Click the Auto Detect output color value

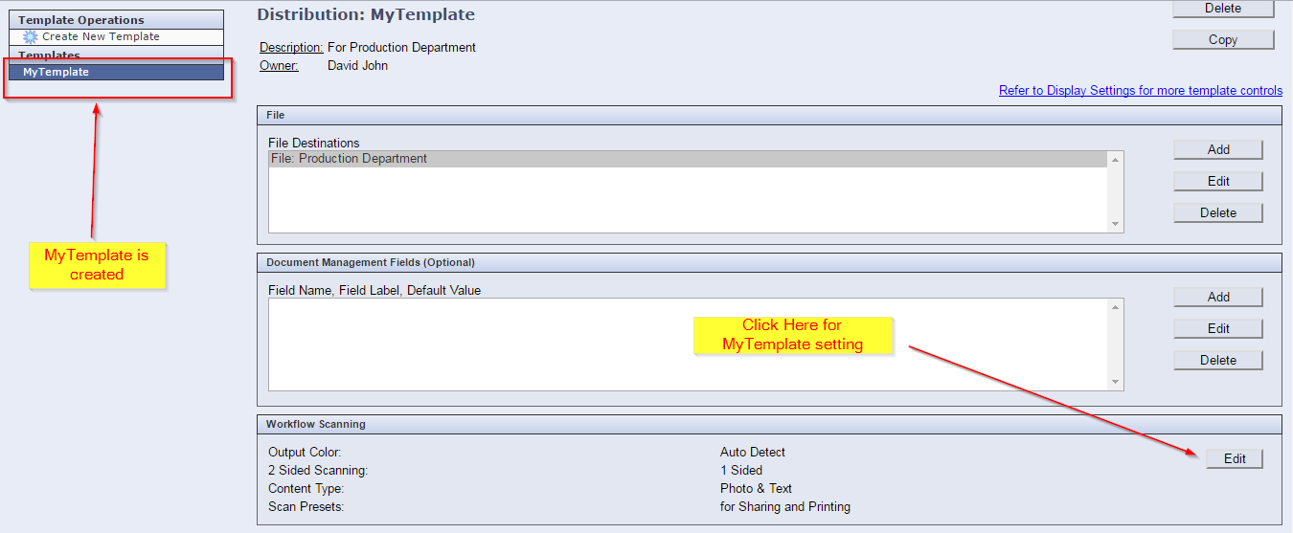click(753, 452)
